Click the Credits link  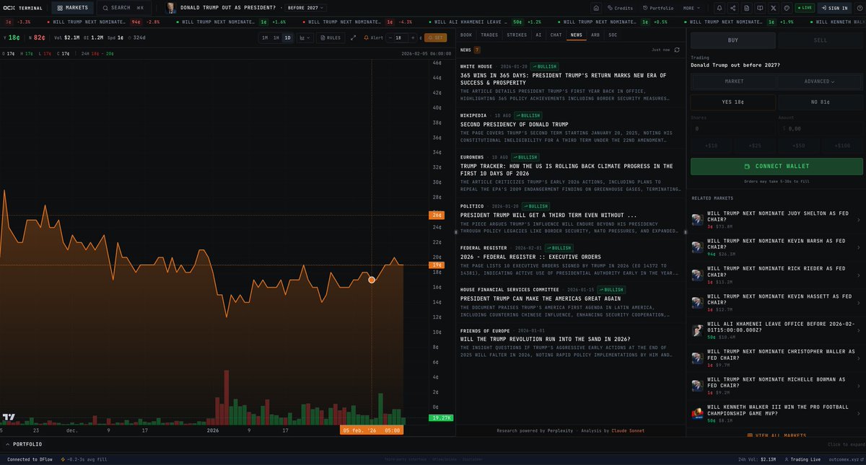(621, 8)
